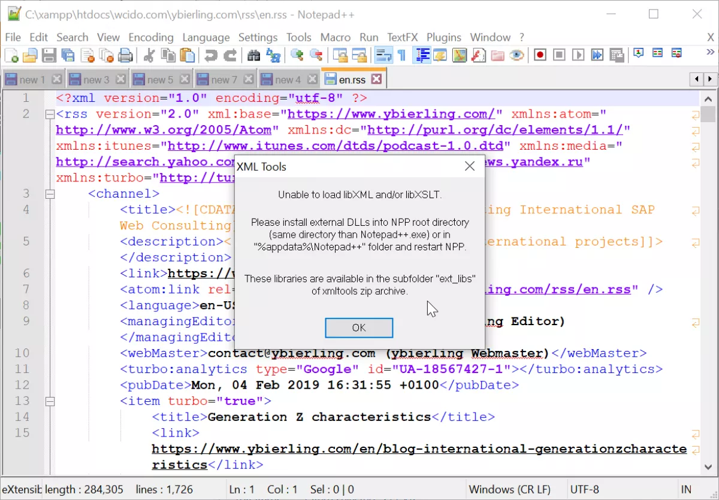Viewport: 719px width, 500px height.
Task: Collapse the rss element fold marker
Action: point(50,114)
